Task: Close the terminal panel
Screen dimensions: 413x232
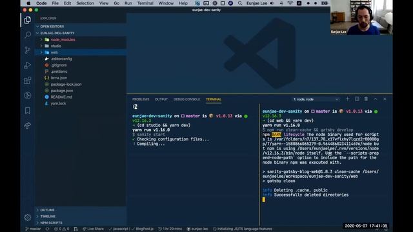Action: 385,99
